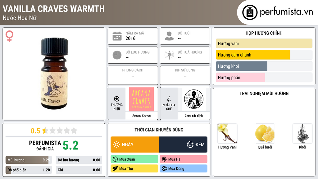Click the green 5.2 Perfumista score

(70, 145)
